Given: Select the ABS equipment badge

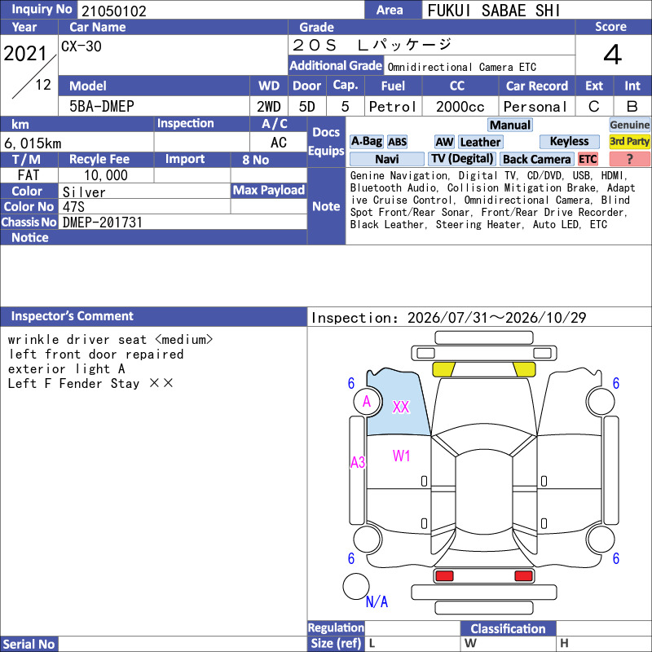Looking at the screenshot, I should pos(397,142).
